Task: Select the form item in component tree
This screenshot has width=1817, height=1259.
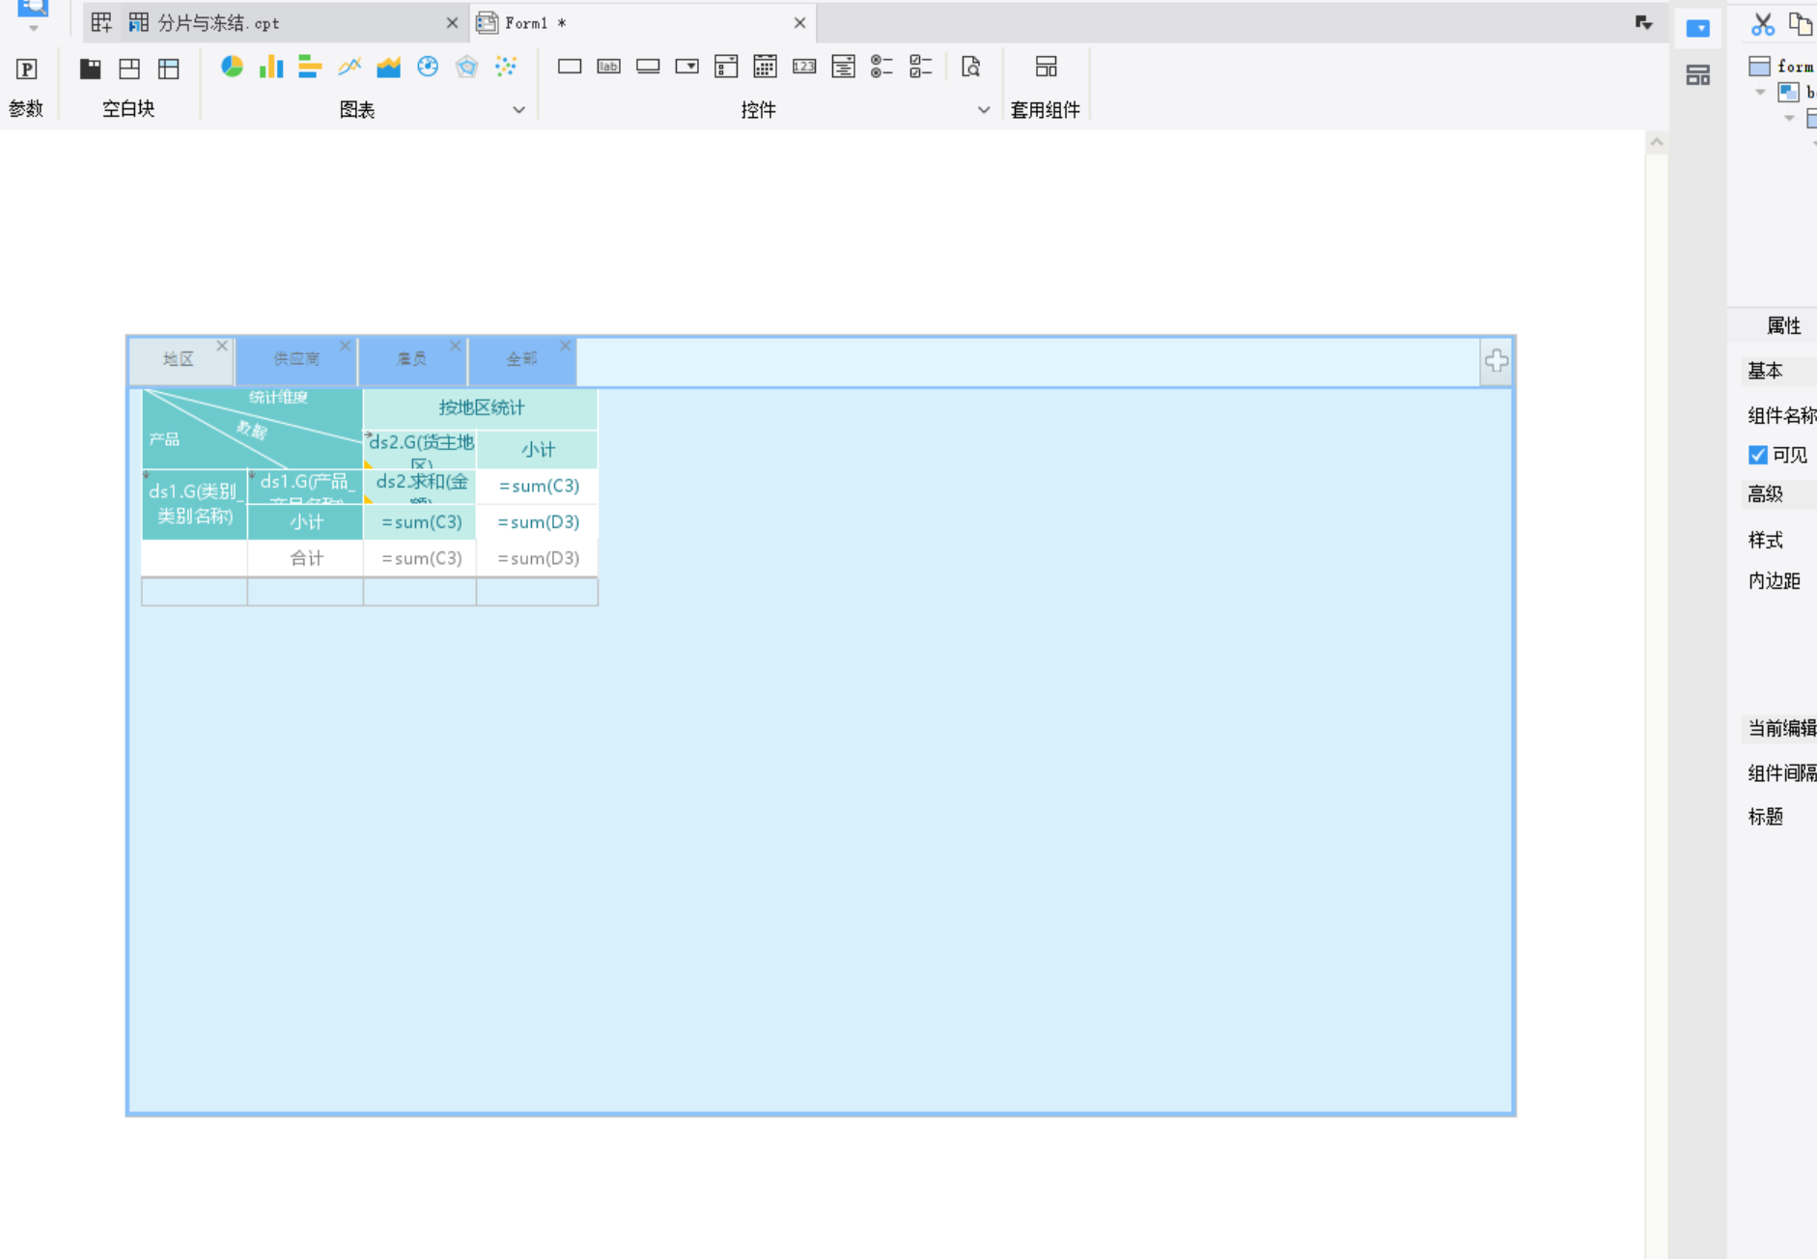Action: 1784,66
